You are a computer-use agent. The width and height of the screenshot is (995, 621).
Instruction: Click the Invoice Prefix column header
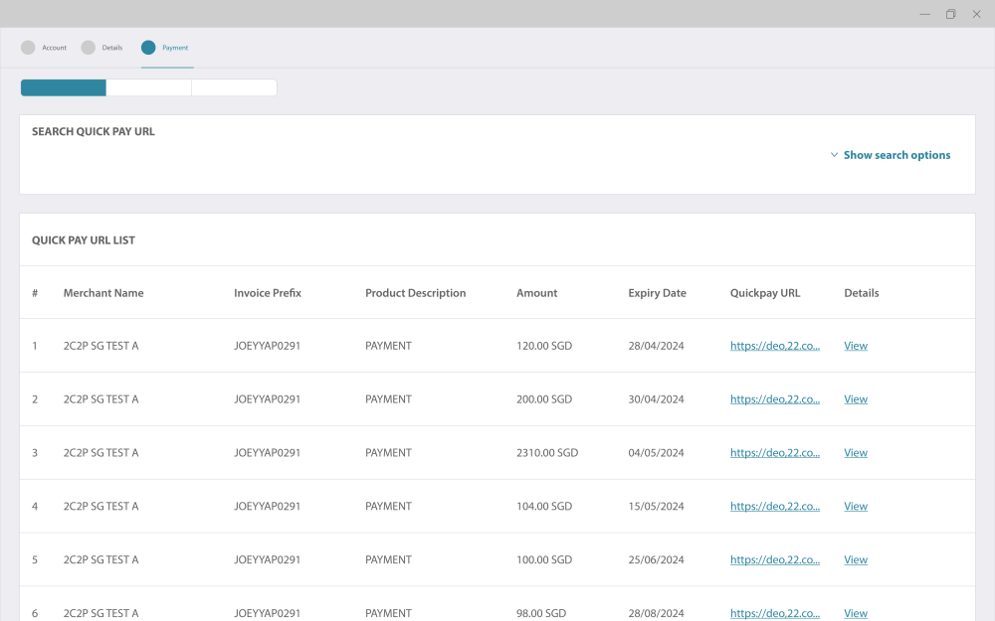267,293
